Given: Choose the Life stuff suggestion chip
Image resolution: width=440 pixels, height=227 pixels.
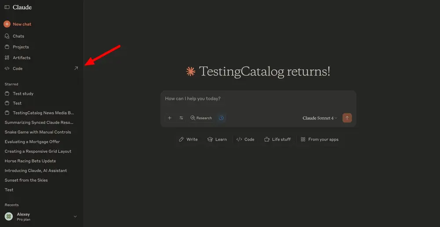Looking at the screenshot, I should [x=277, y=139].
